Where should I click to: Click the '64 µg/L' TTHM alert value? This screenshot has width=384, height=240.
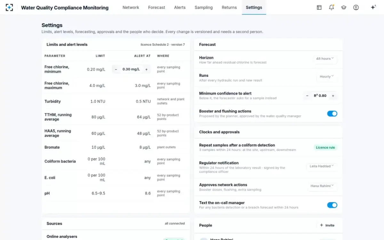(144, 117)
